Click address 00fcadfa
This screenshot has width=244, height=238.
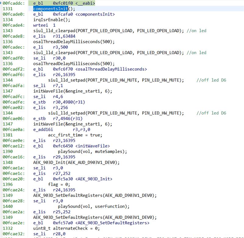(x=13, y=86)
